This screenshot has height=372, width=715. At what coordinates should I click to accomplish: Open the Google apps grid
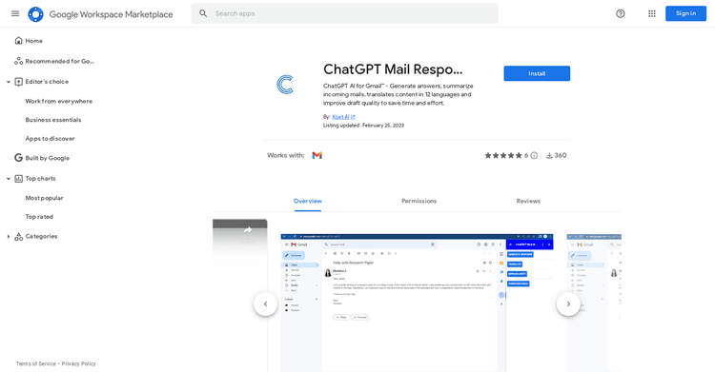pyautogui.click(x=652, y=13)
